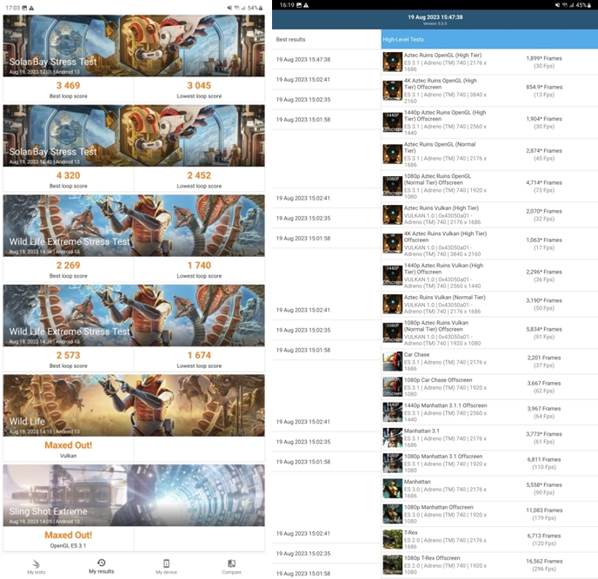
Task: Open 4K Aztec Ruins Vulkan Offscreen thumbnail
Action: [x=393, y=243]
